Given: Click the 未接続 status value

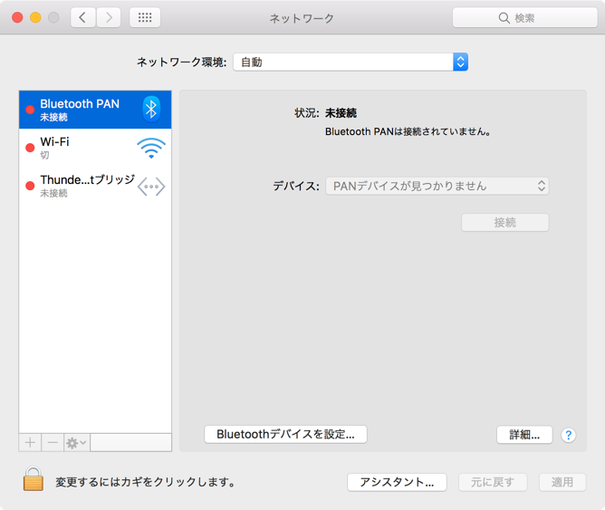Looking at the screenshot, I should pyautogui.click(x=341, y=113).
